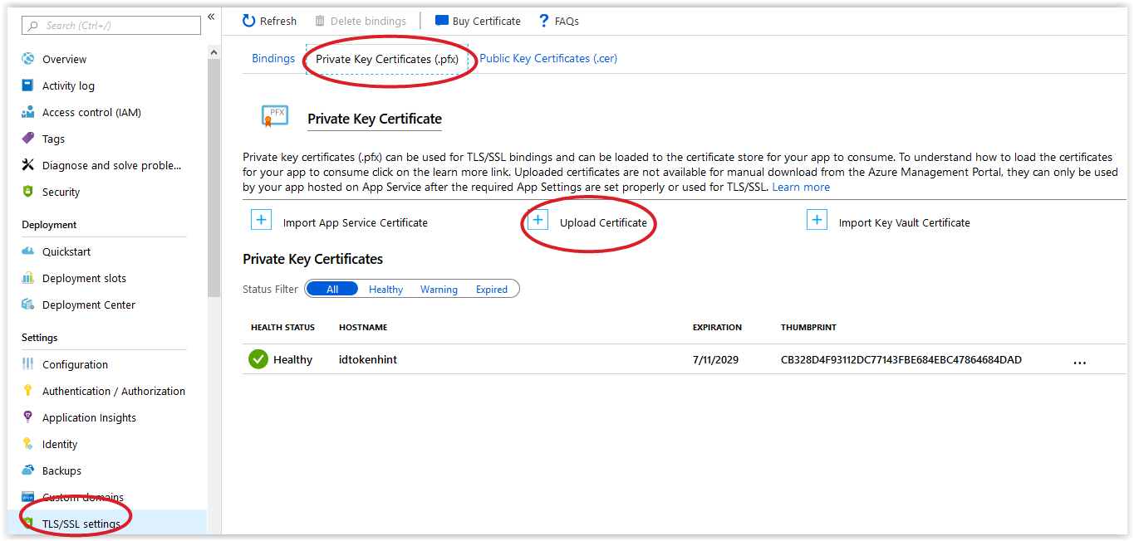The image size is (1134, 541).
Task: Click the Activity log icon
Action: pyautogui.click(x=28, y=85)
